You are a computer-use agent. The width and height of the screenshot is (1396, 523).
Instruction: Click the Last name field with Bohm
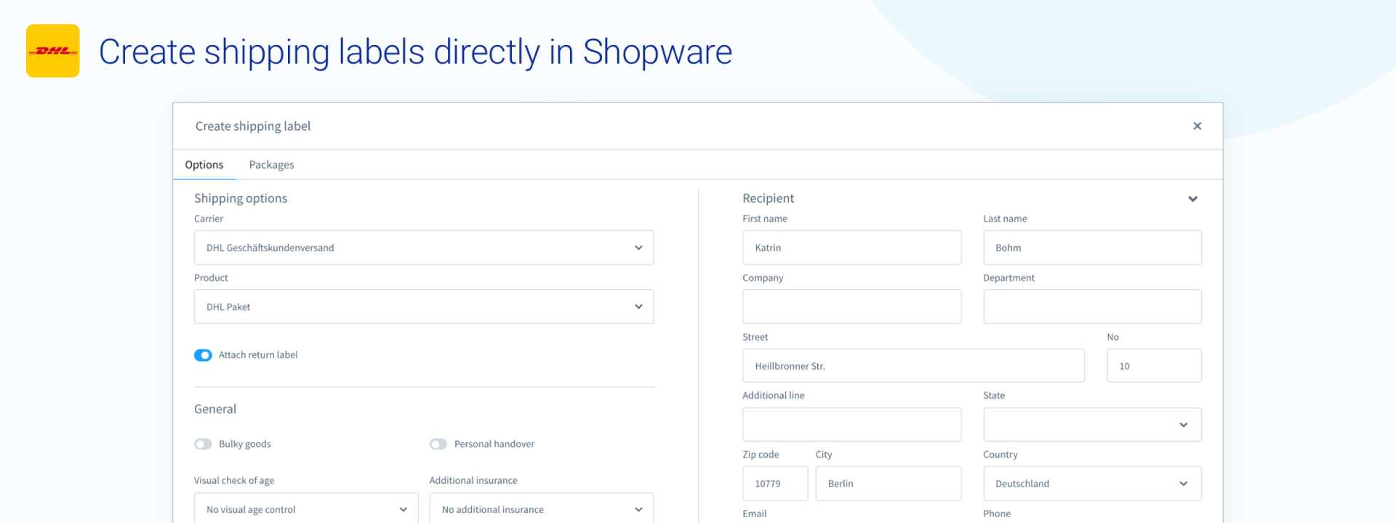(1092, 248)
